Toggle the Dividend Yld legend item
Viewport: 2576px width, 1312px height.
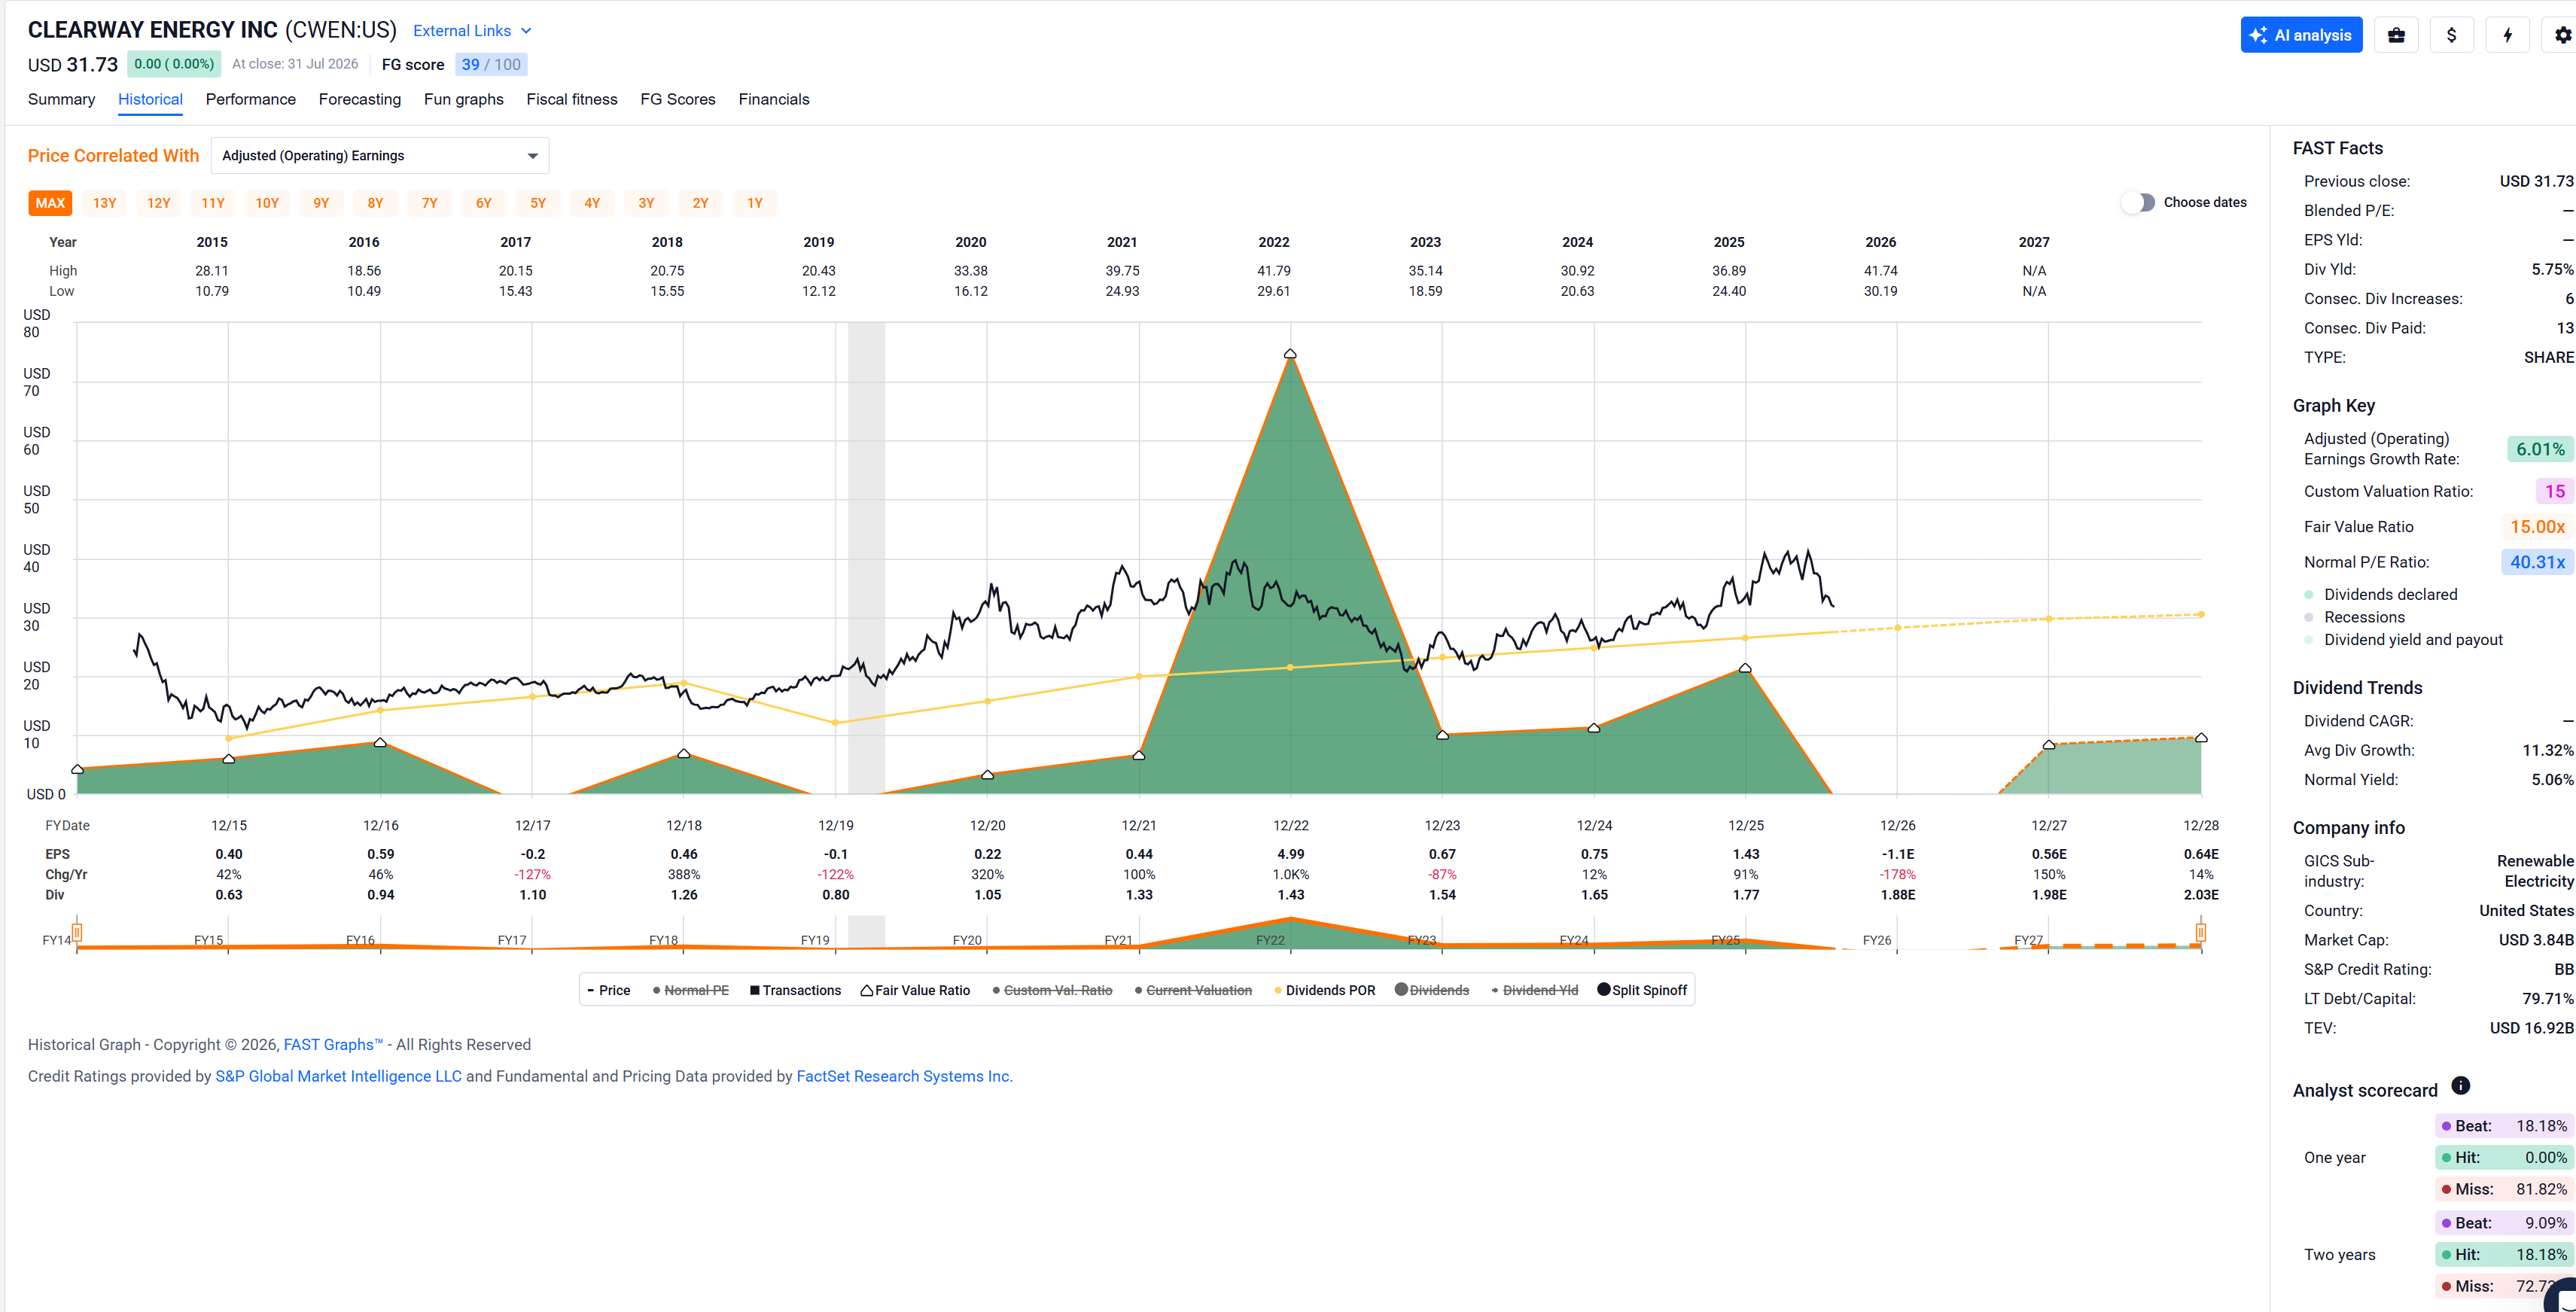pyautogui.click(x=1535, y=990)
